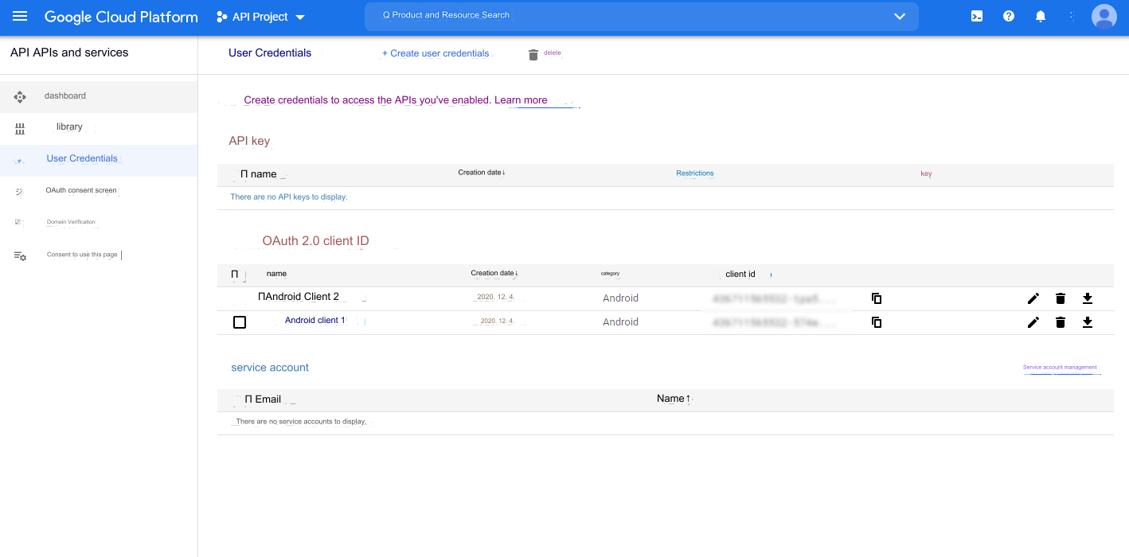Viewport: 1129px width, 557px height.
Task: Open the library sidebar item
Action: (x=69, y=127)
